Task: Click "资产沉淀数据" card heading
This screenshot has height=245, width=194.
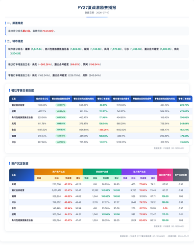Action: [20, 164]
